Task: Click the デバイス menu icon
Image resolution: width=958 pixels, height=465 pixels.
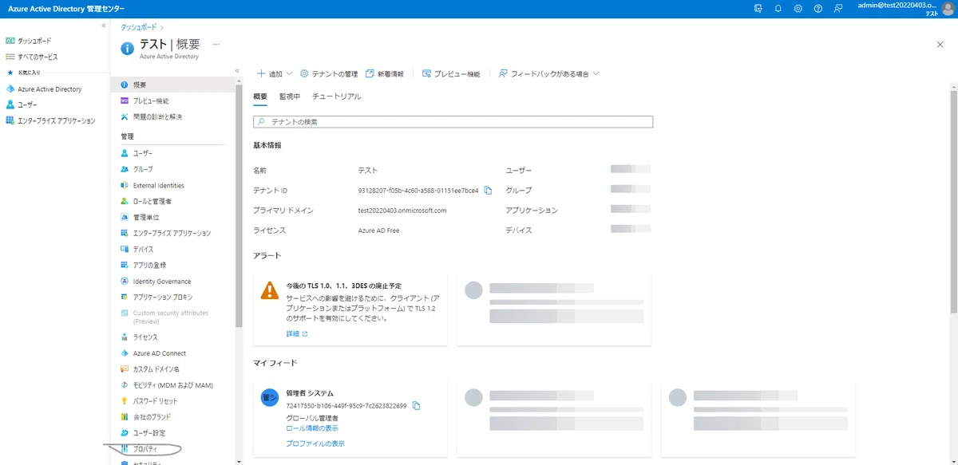Action: (125, 250)
